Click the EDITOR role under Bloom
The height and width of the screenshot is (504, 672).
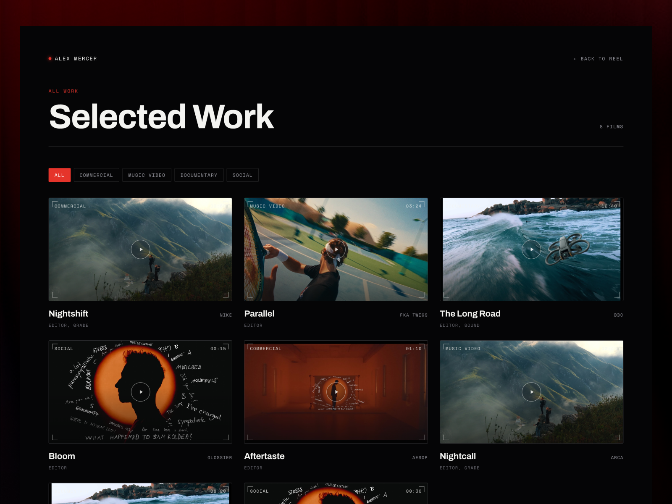[x=58, y=468]
